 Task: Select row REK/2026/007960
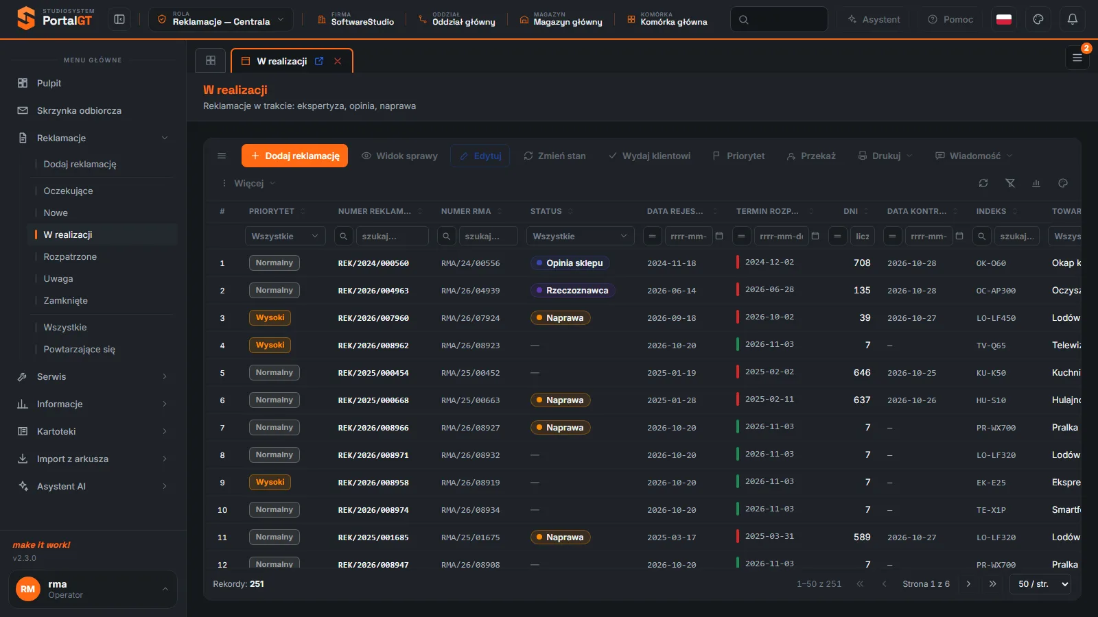point(642,318)
